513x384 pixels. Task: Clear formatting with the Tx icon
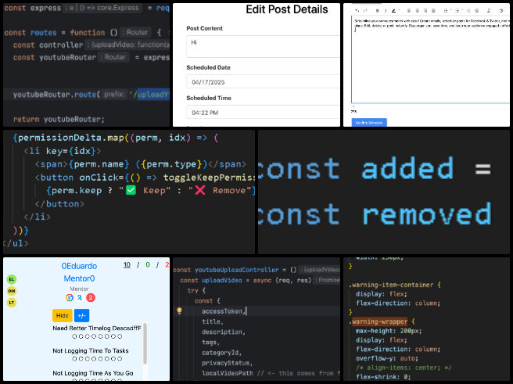[489, 10]
